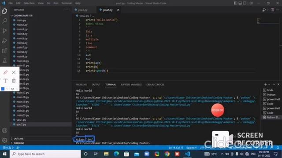Click the editor minimap preview
This screenshot has height=158, width=282.
tap(267, 21)
